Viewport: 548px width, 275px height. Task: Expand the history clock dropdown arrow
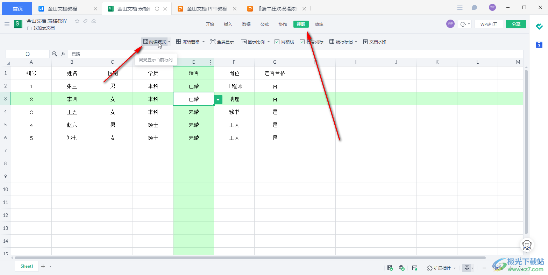tap(469, 24)
